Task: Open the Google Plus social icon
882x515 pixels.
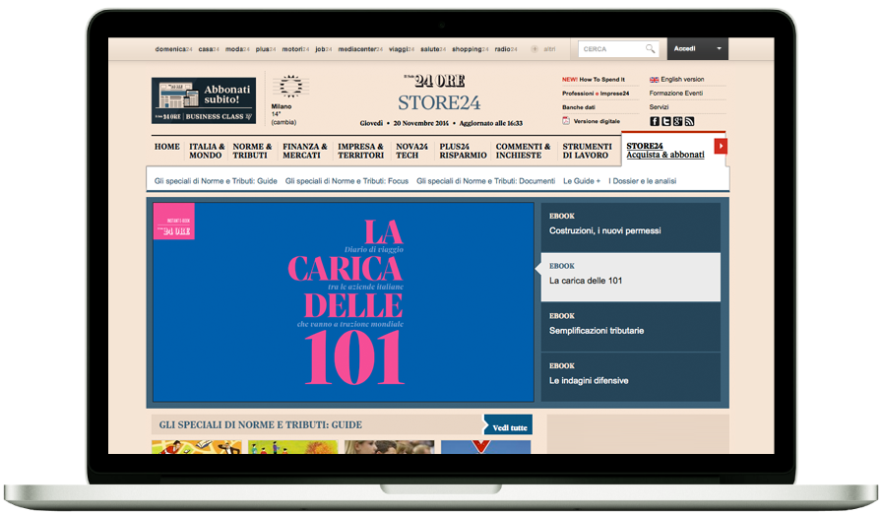Action: 678,121
